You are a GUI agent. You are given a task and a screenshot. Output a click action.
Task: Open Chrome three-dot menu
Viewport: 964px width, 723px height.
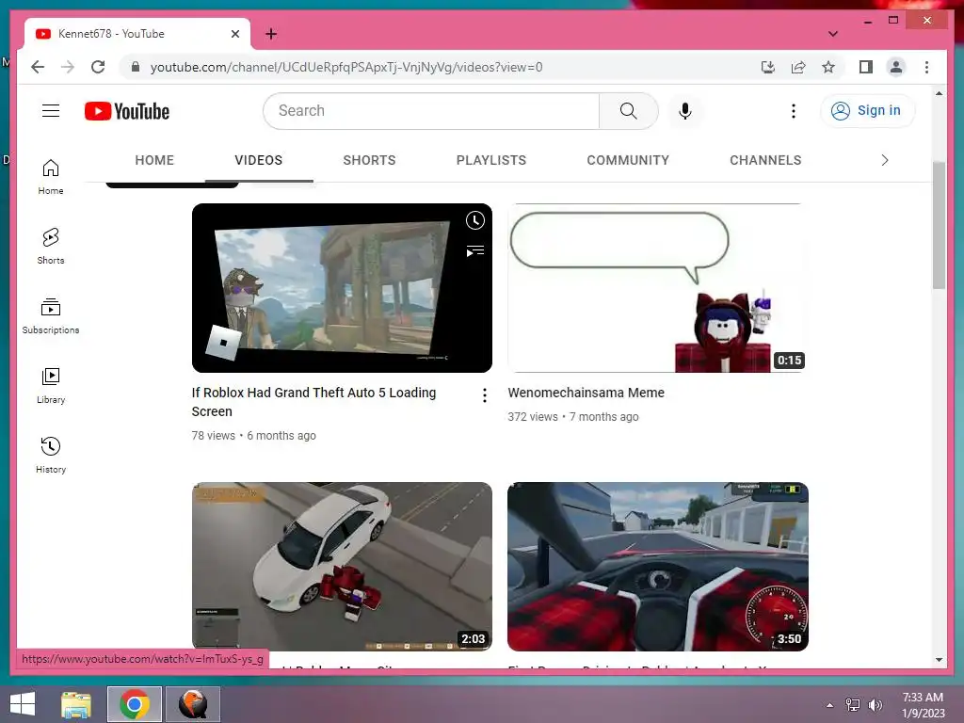pos(926,67)
